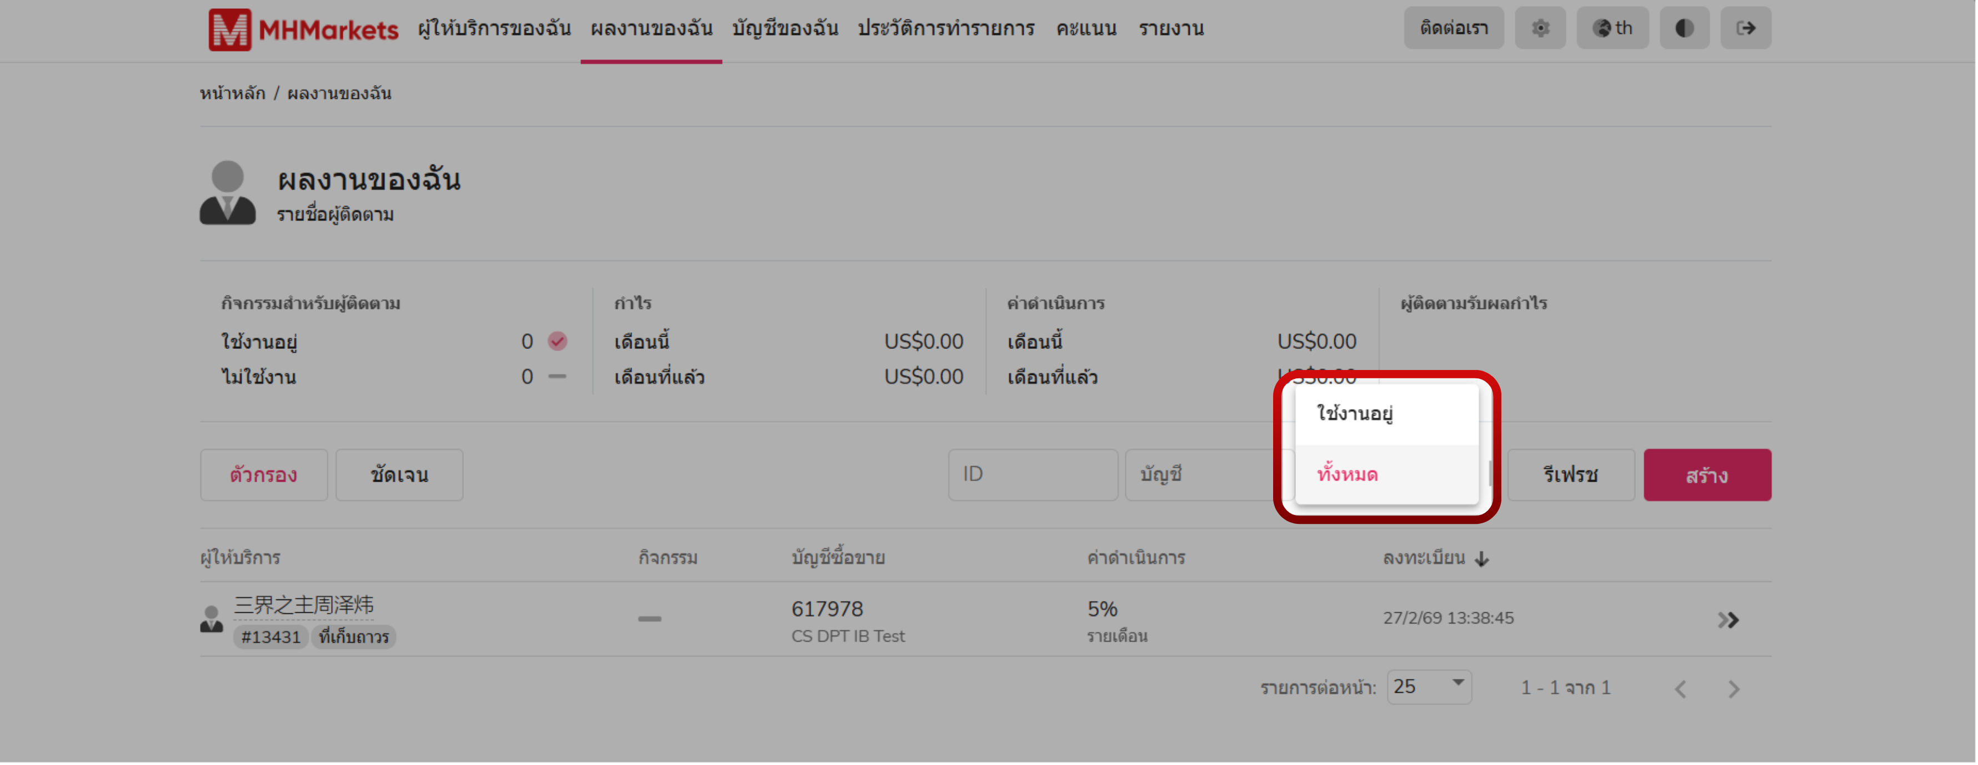The image size is (1978, 765).
Task: Open คะแนน menu tab
Action: [x=1086, y=29]
